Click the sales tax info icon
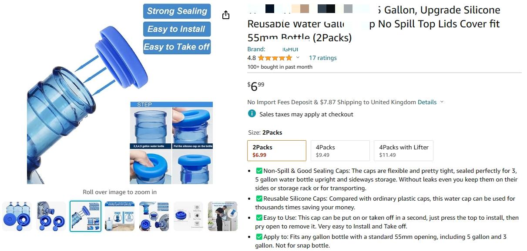The image size is (527, 251). click(x=252, y=114)
